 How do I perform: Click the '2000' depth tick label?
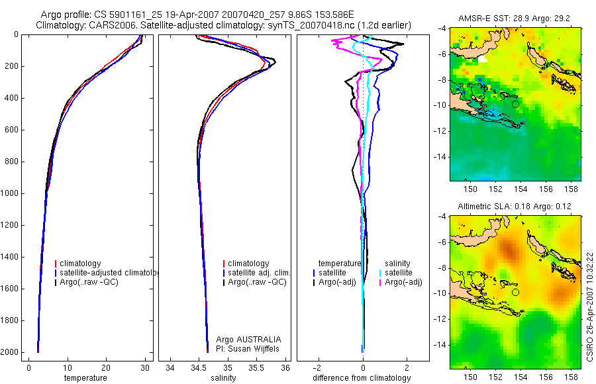coord(9,352)
